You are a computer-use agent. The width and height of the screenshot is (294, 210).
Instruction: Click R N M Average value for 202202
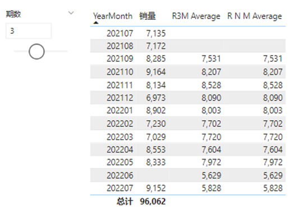[x=273, y=124]
